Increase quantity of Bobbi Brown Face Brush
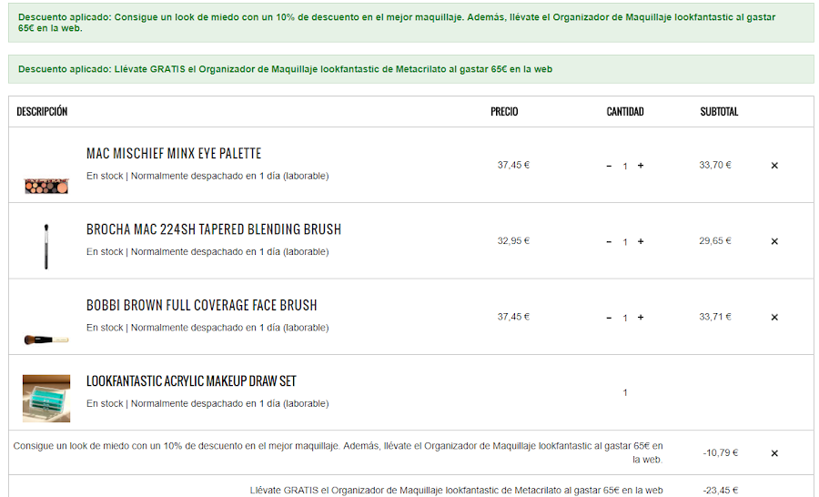This screenshot has height=497, width=819. (x=641, y=317)
